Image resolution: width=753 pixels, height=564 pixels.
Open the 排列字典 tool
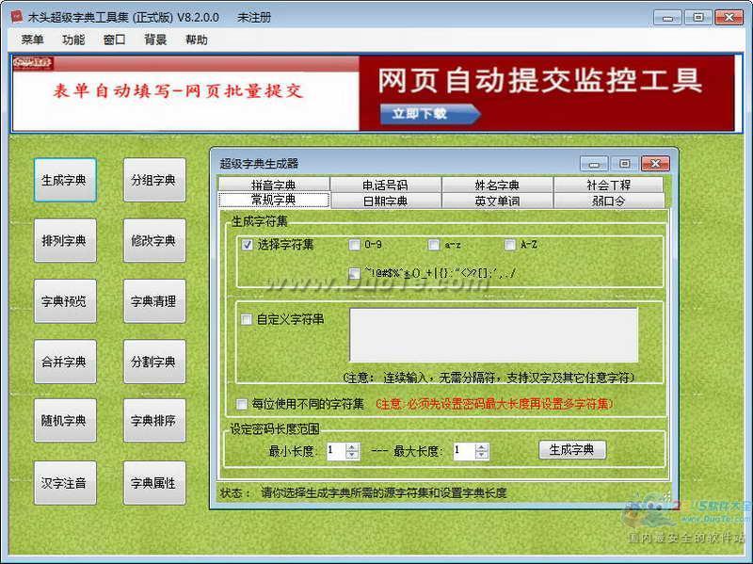(x=65, y=240)
